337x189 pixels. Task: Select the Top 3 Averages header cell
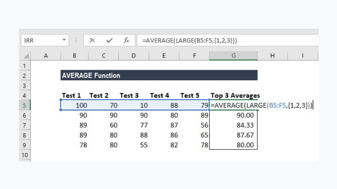235,95
